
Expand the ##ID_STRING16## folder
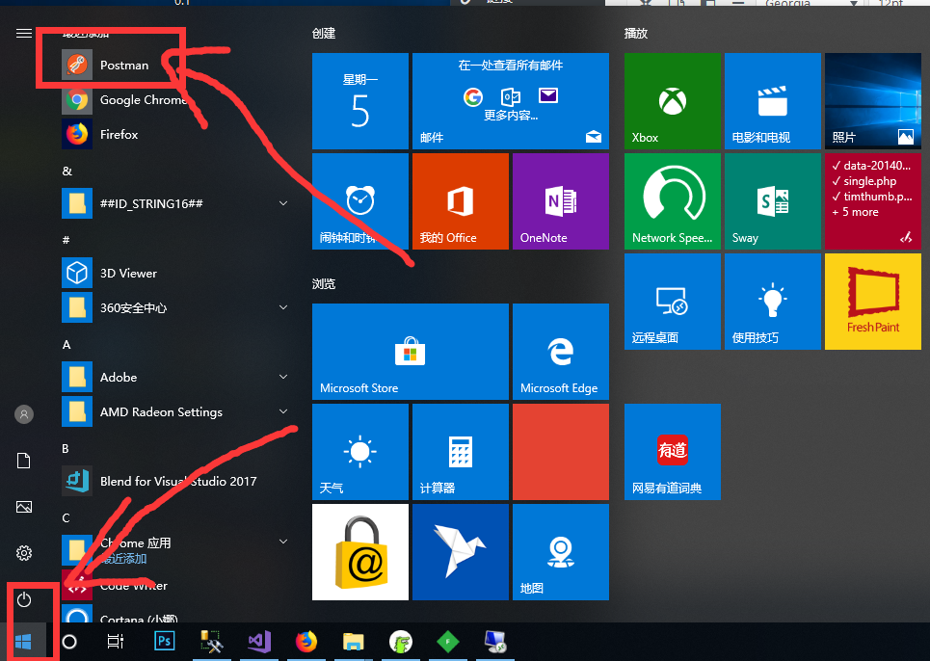point(283,203)
